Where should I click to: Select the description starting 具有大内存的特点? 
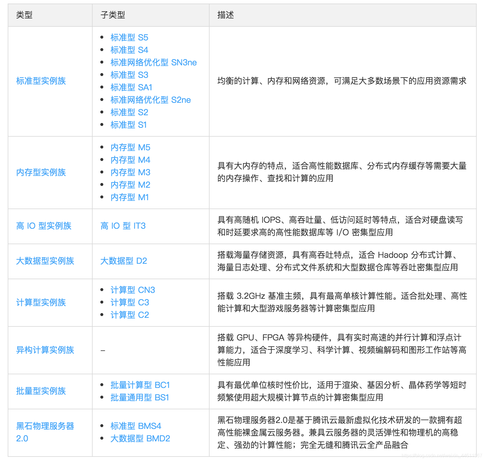342,172
